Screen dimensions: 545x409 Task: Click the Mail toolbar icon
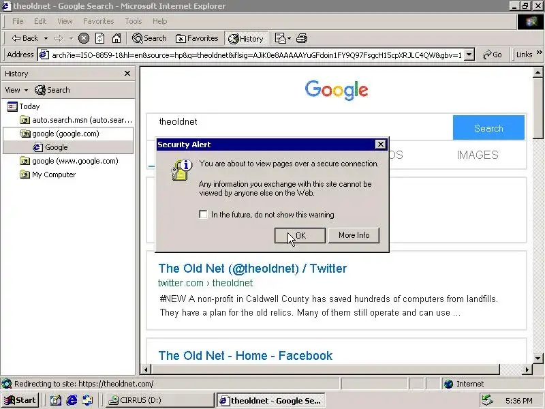point(281,38)
